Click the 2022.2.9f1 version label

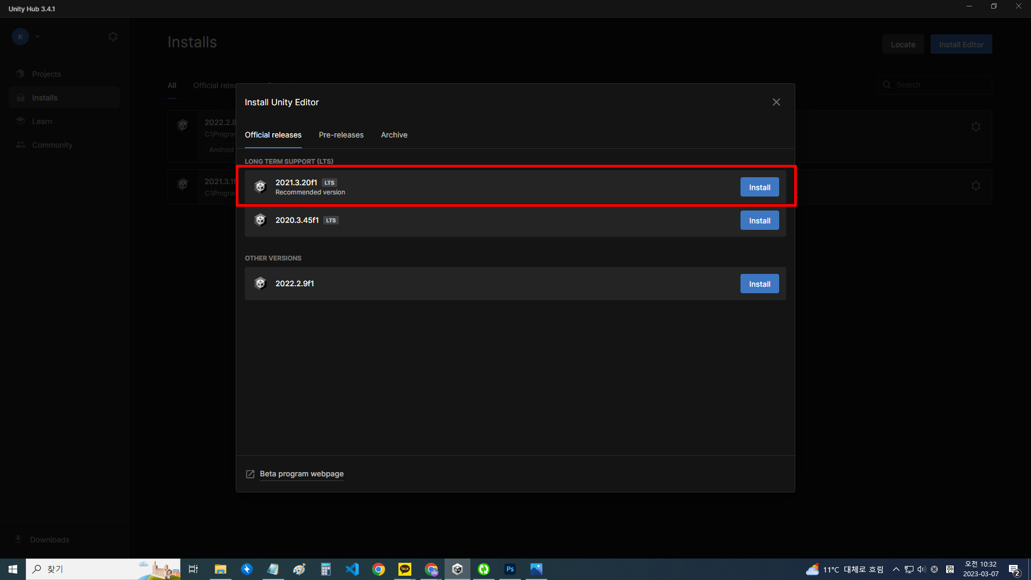(x=295, y=284)
